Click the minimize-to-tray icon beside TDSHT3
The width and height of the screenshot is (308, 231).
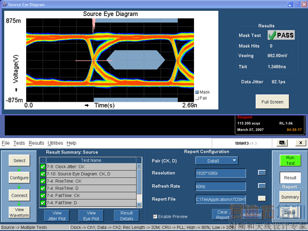click(282, 143)
